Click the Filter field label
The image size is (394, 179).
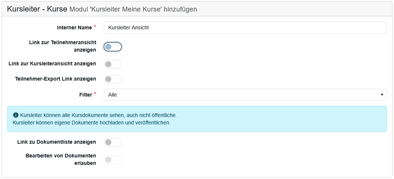point(86,95)
